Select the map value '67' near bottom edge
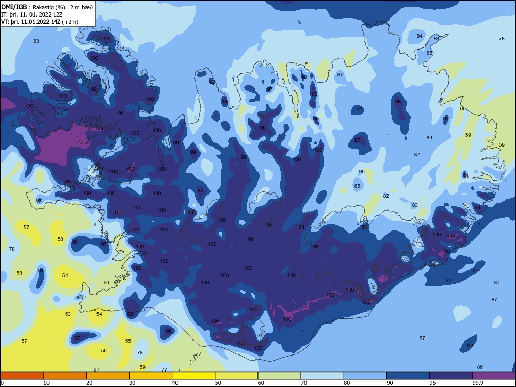Screen dimensions: 516x387 pyautogui.click(x=96, y=369)
